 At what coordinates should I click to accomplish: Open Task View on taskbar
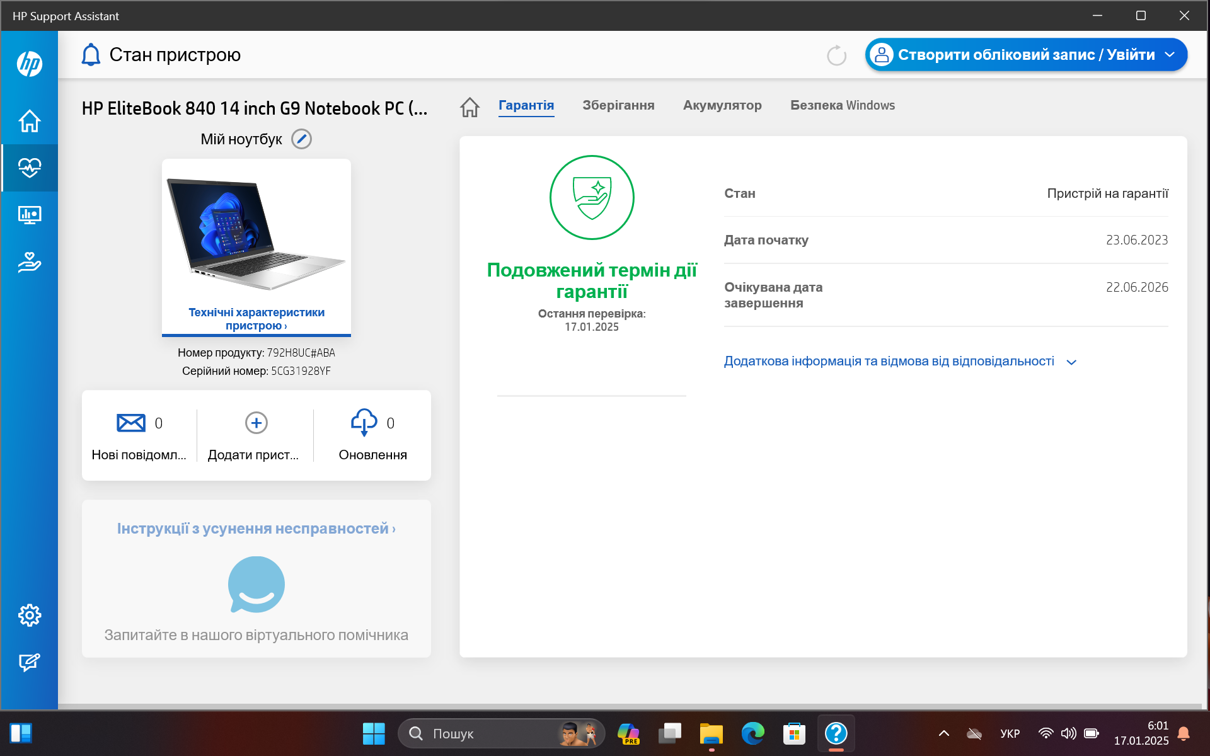point(670,733)
